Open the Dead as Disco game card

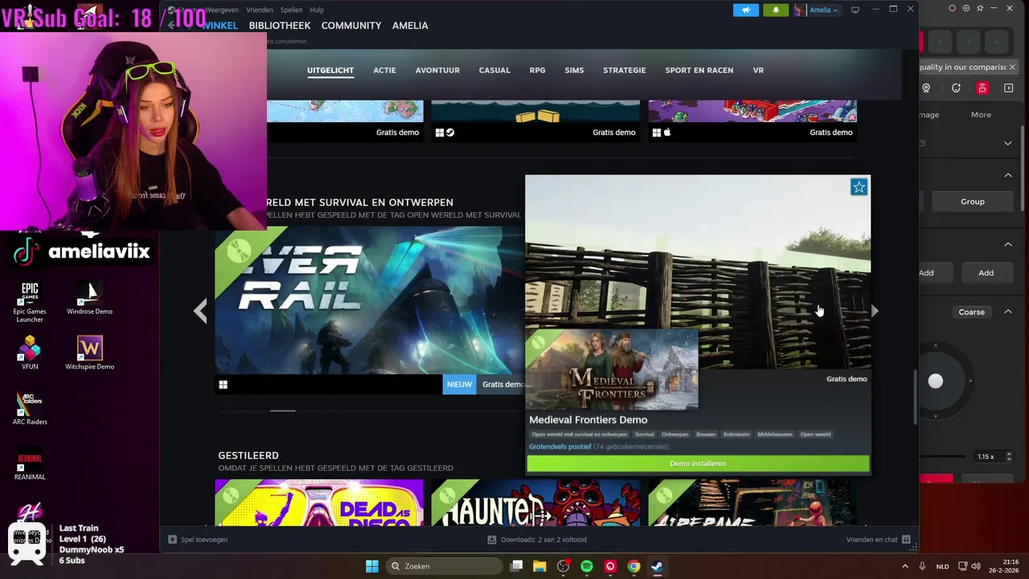[x=319, y=503]
